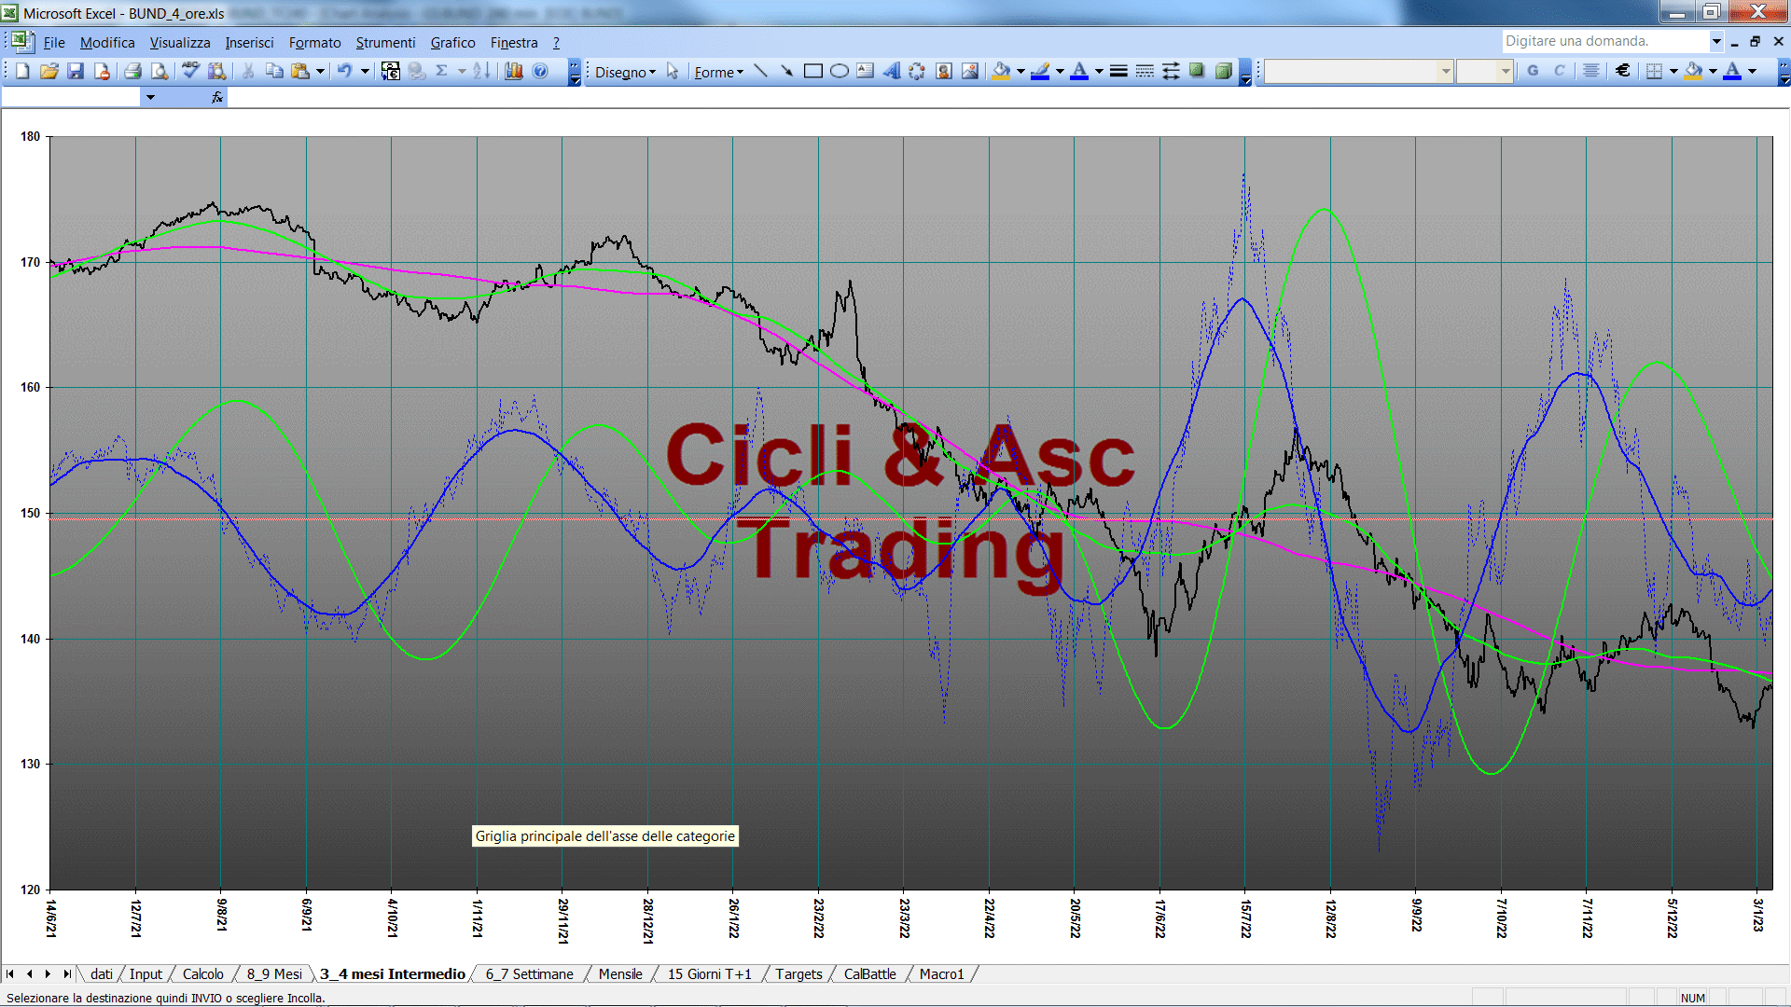Open the Visualizza menu
Image resolution: width=1791 pixels, height=1007 pixels.
180,43
